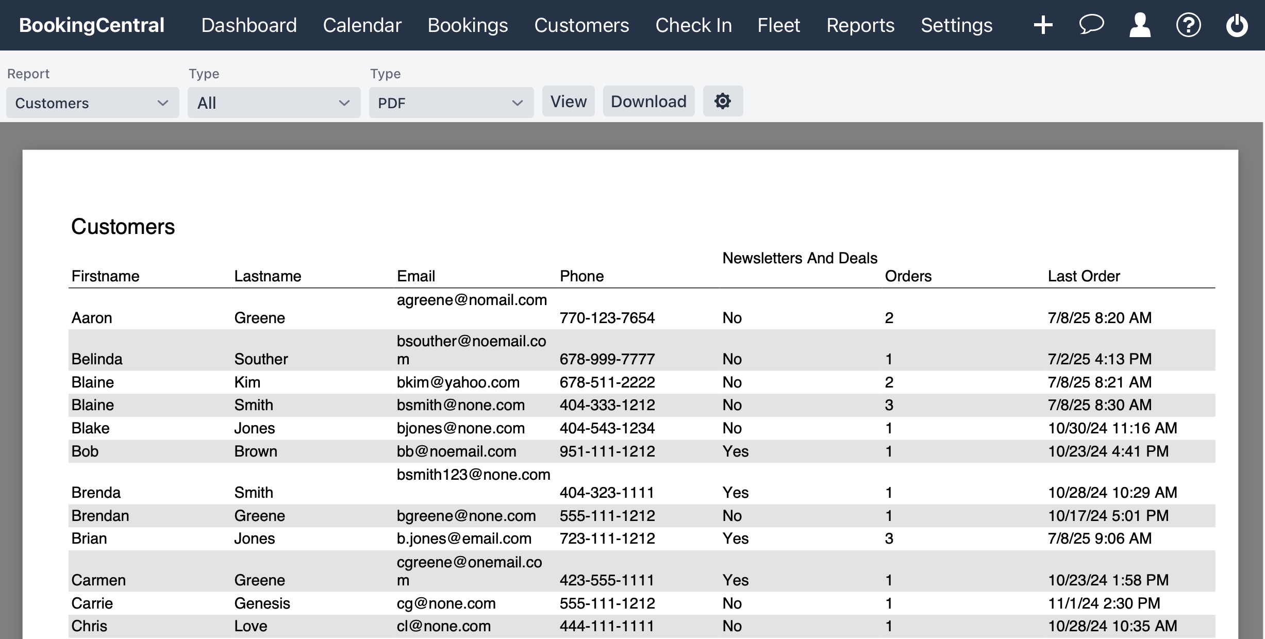Click the Email column header
This screenshot has width=1265, height=639.
coord(416,276)
